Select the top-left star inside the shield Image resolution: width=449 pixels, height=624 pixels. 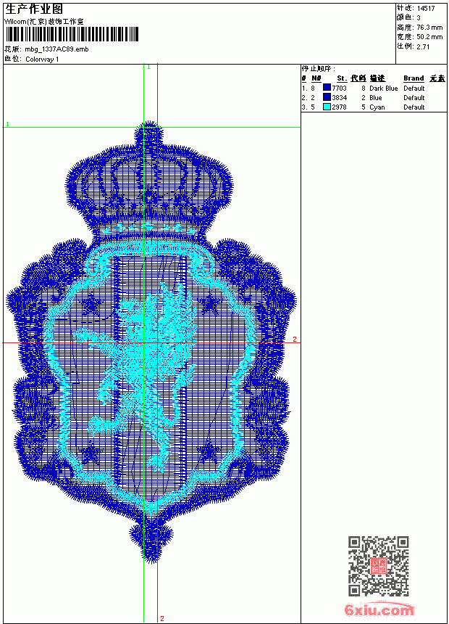point(92,305)
